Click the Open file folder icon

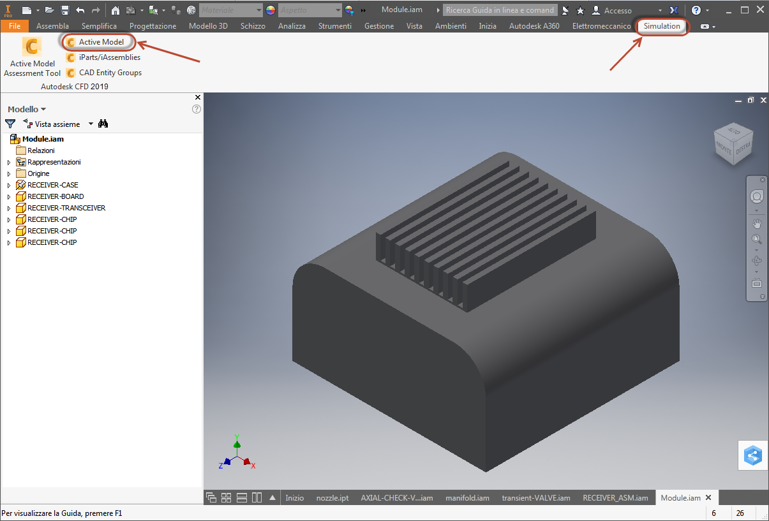[x=49, y=10]
